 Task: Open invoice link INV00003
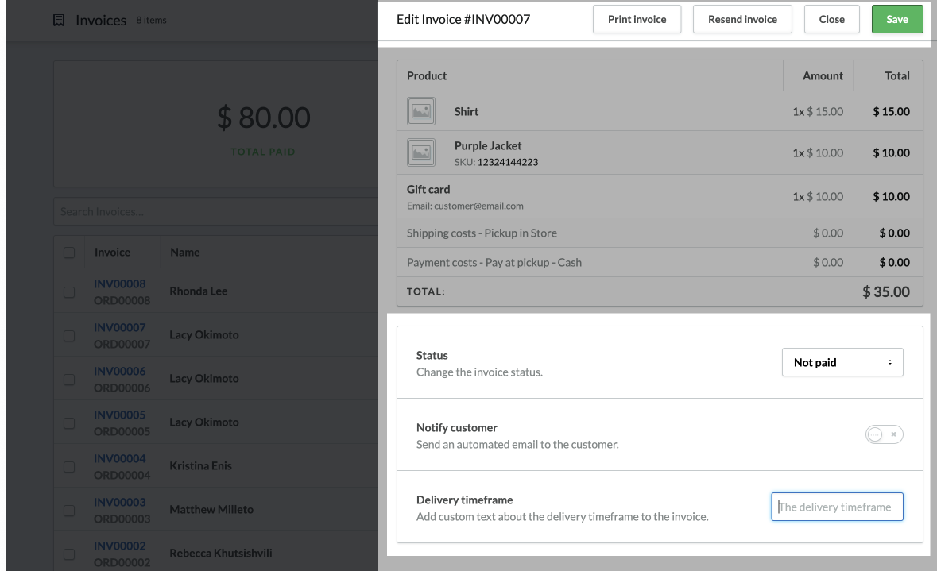pyautogui.click(x=120, y=503)
